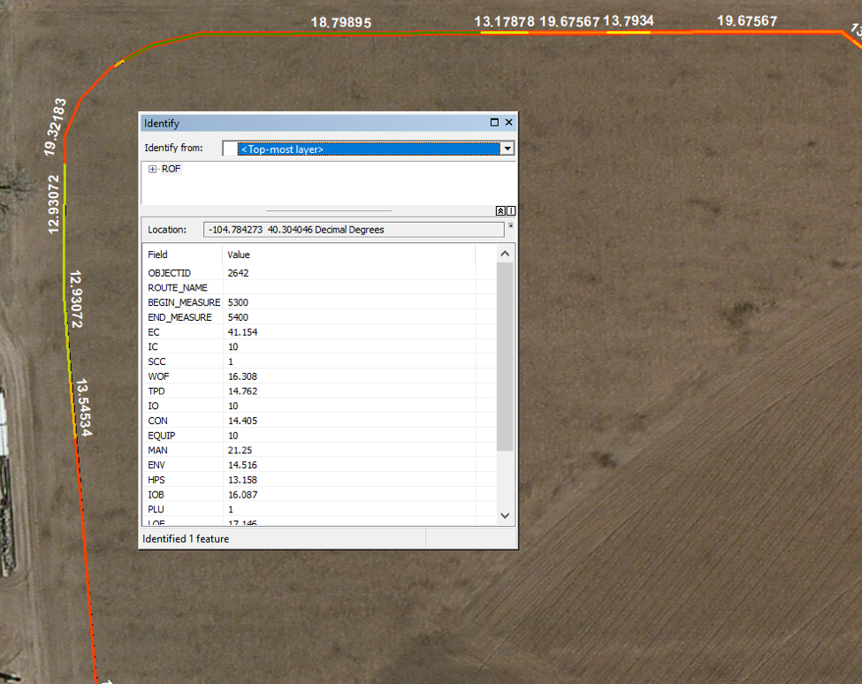Select the ROF feature in the tree
Image resolution: width=862 pixels, height=684 pixels.
click(x=171, y=169)
